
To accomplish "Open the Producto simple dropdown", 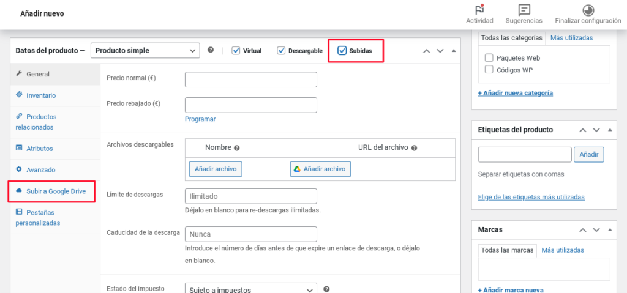I will (x=145, y=51).
